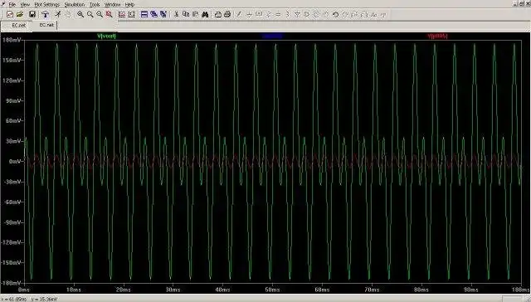531x302 pixels.
Task: Select the Inductor coil tool
Action: pos(288,14)
